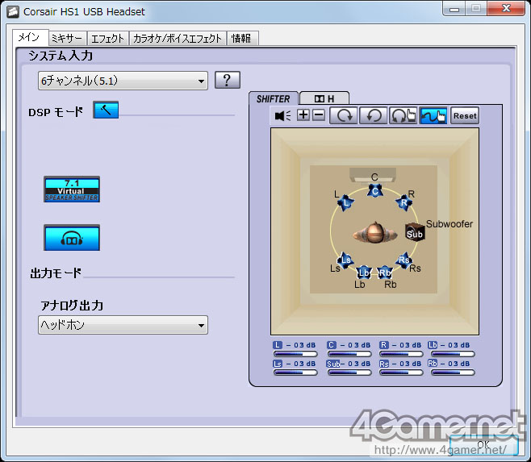The width and height of the screenshot is (531, 462).
Task: Adjust the L channel volume slider
Action: (x=295, y=354)
